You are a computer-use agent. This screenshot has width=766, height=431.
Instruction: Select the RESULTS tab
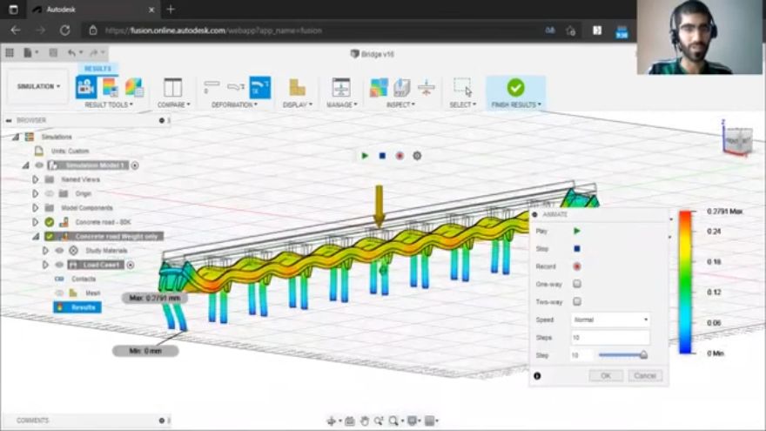coord(97,69)
